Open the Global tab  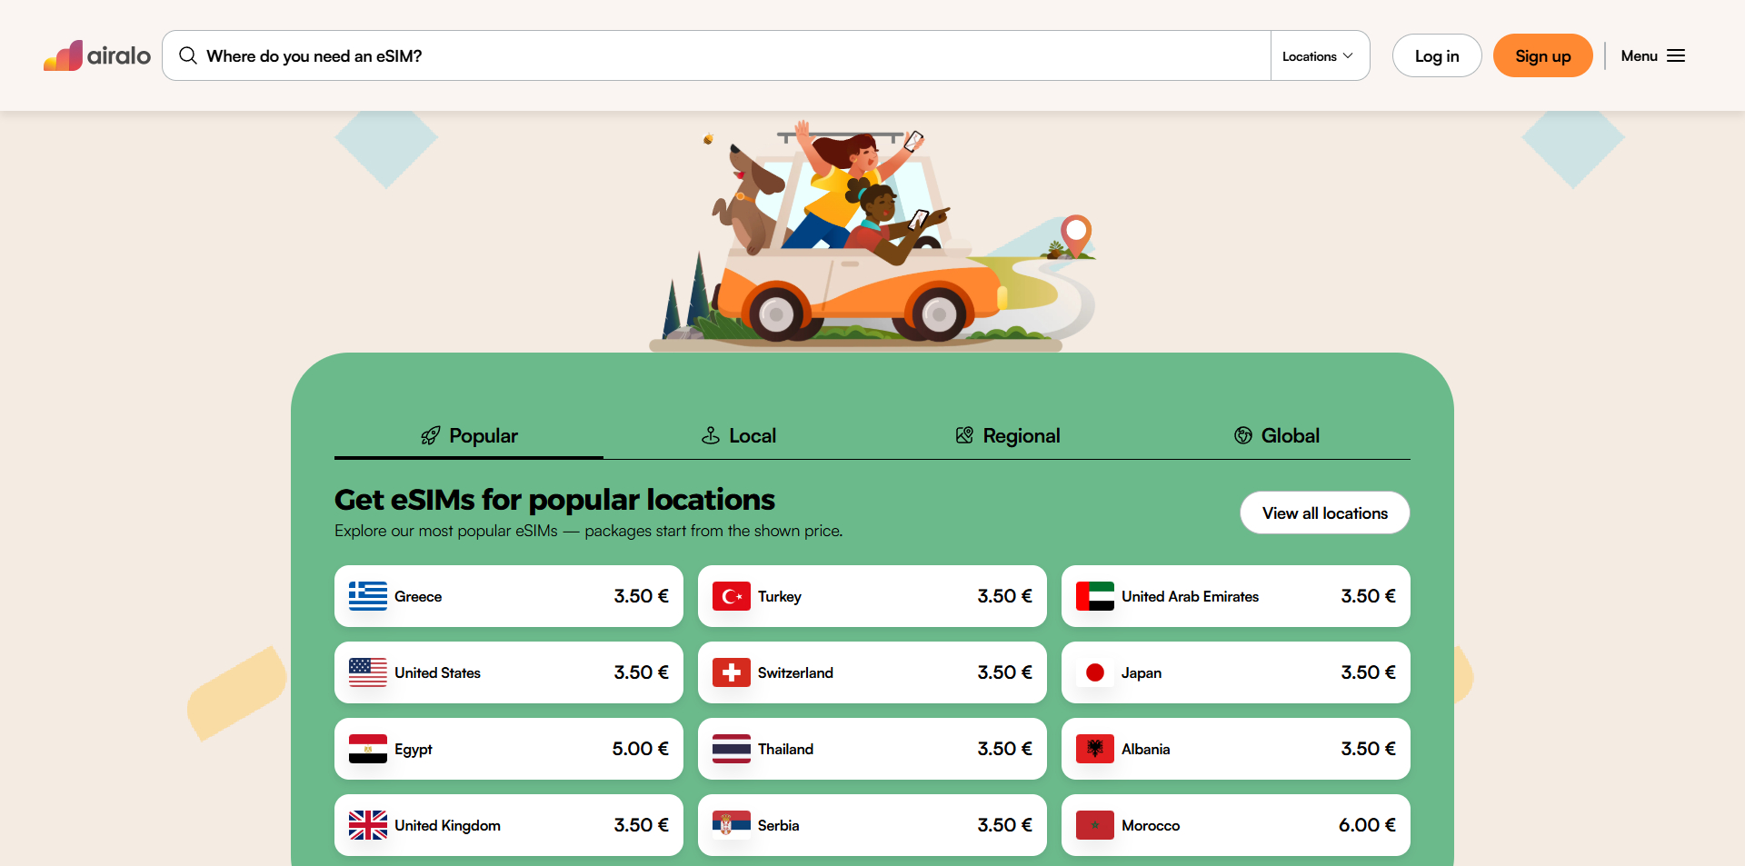click(x=1277, y=435)
